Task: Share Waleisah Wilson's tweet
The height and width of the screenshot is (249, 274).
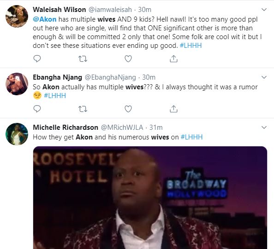Action: tap(173, 59)
